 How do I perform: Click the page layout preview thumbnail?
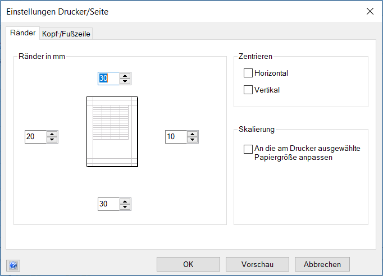pyautogui.click(x=112, y=132)
